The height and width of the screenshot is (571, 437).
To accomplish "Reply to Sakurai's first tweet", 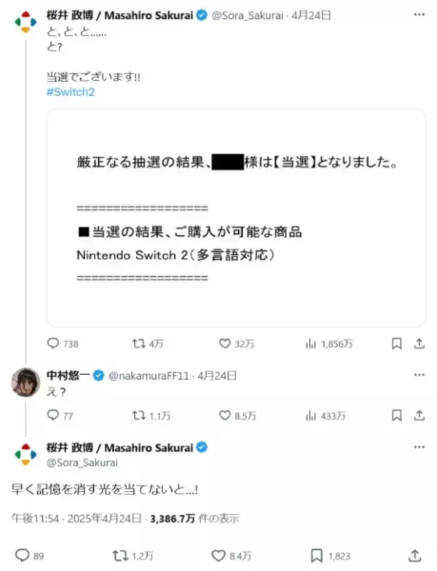I will [53, 344].
